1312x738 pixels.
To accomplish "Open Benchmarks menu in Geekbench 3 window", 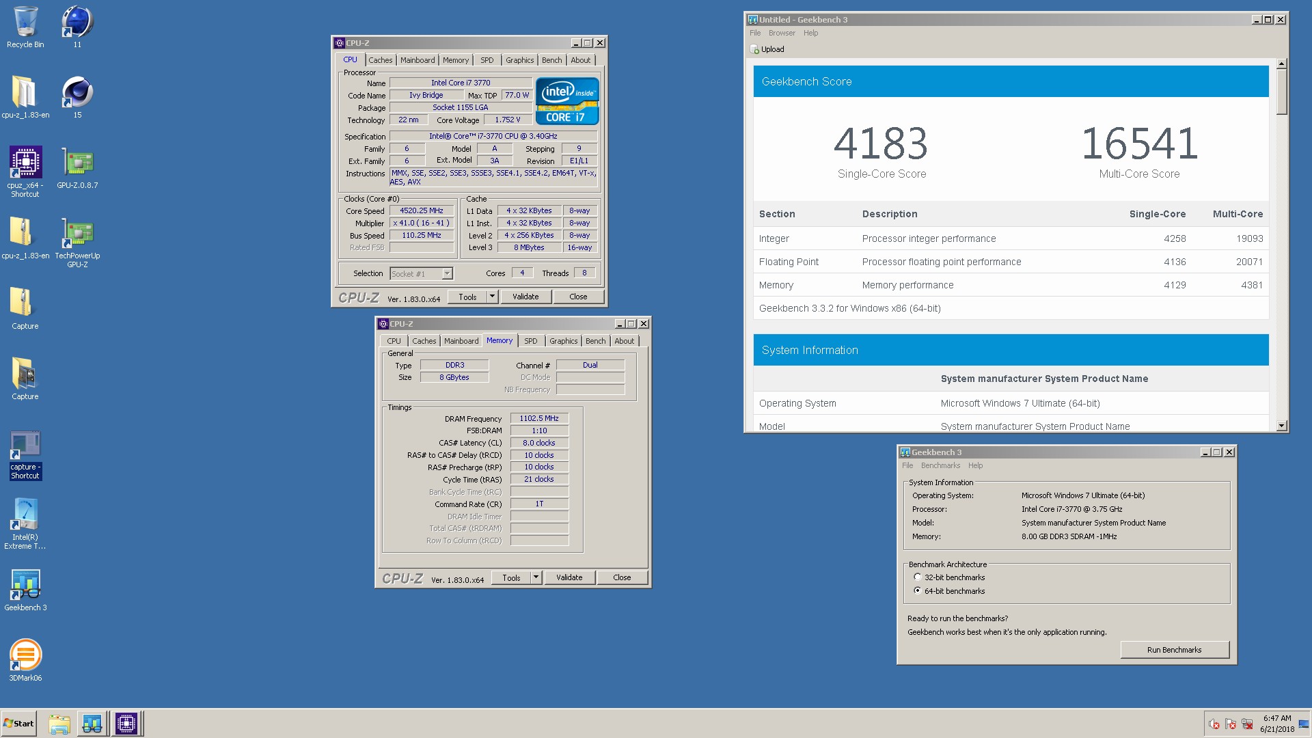I will [940, 465].
